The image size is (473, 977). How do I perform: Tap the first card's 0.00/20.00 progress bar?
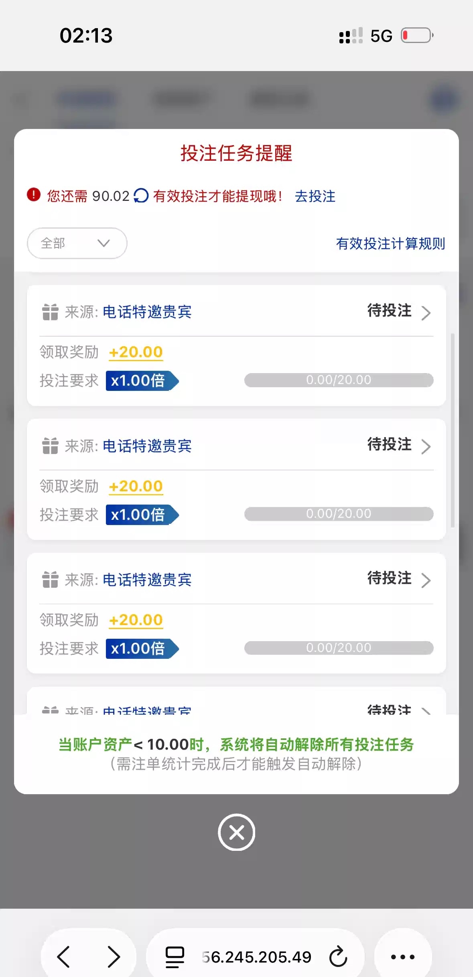(x=339, y=380)
